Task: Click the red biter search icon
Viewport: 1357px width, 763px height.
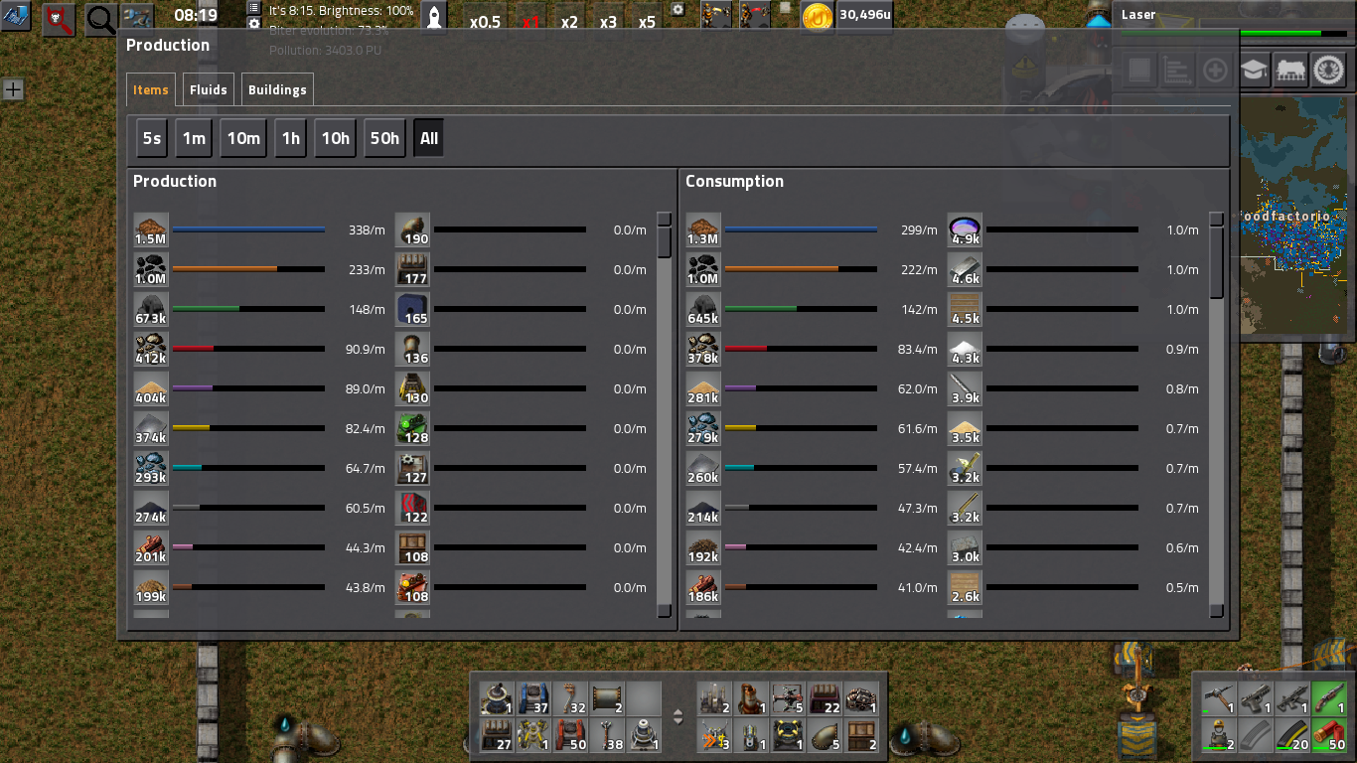Action: 59,19
